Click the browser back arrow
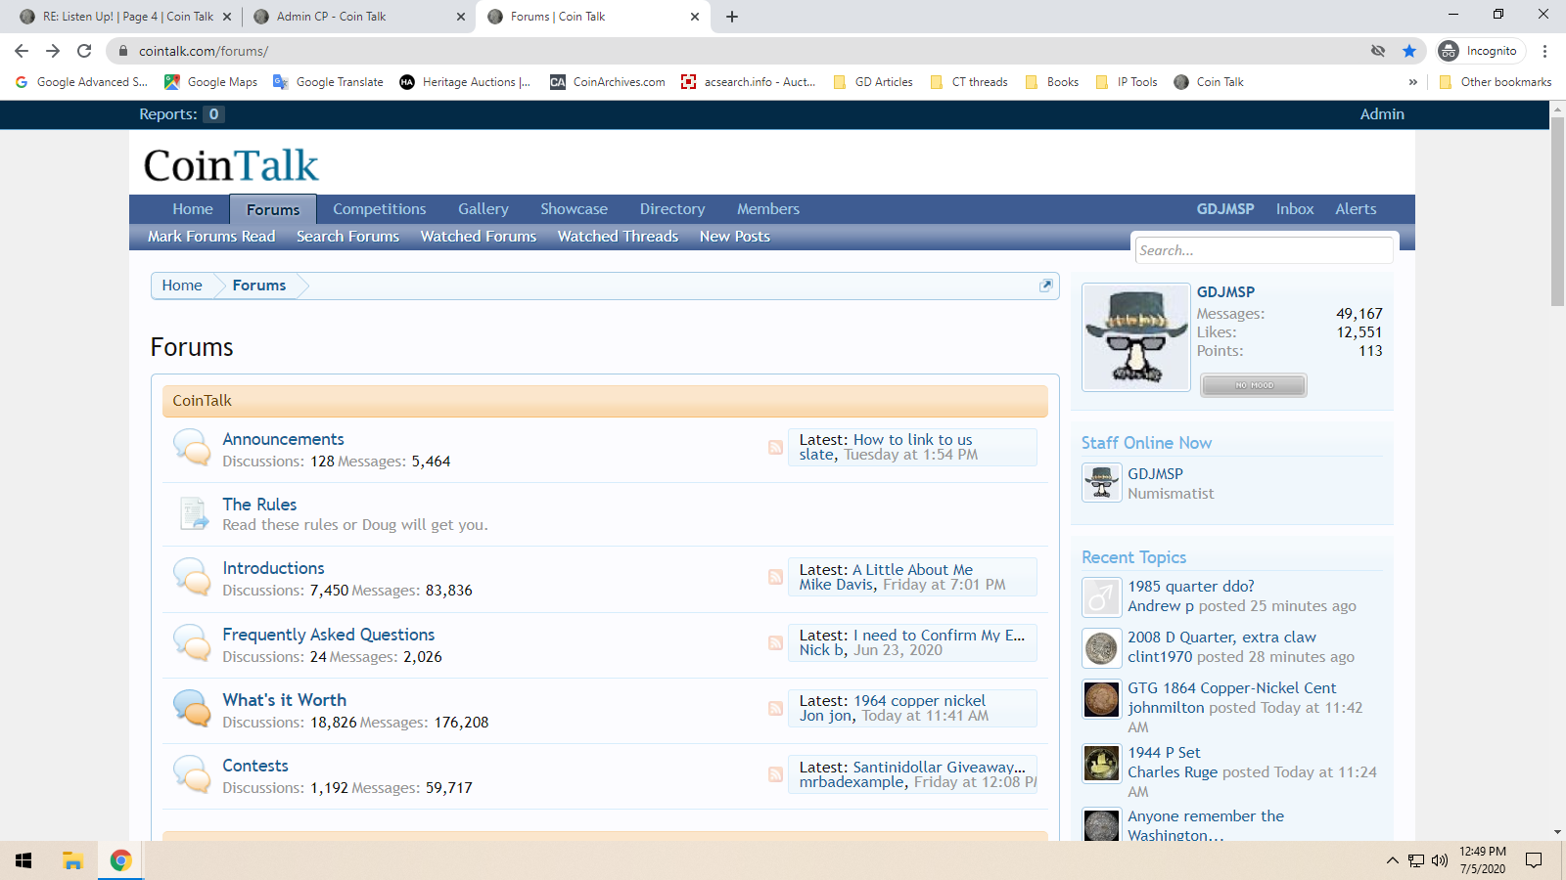Screen dimensions: 1566x880 coord(22,51)
